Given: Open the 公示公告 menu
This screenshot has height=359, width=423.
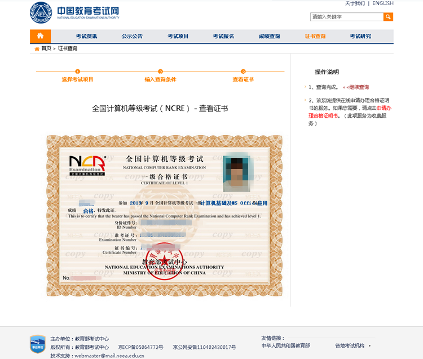Looking at the screenshot, I should (132, 37).
